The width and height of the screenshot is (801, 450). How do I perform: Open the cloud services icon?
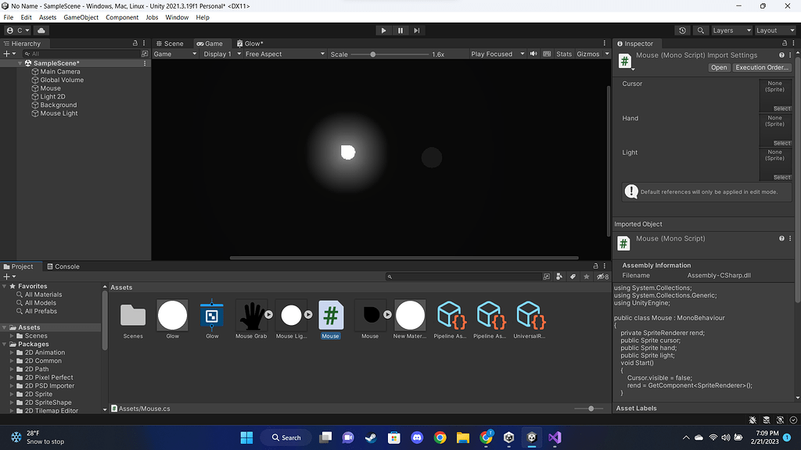(x=41, y=30)
